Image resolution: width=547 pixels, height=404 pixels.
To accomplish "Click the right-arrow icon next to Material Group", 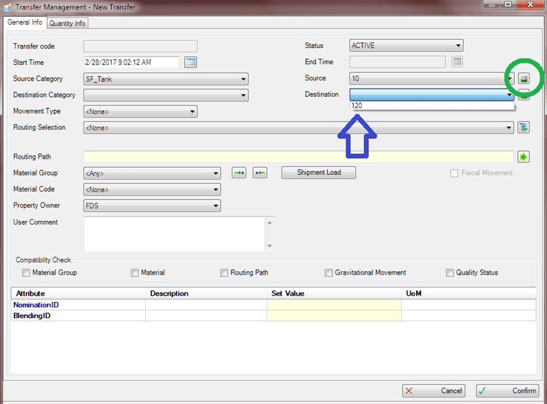I will click(x=238, y=172).
